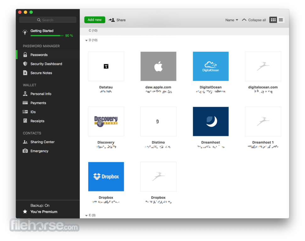Open the Getting Started progress bar
The width and height of the screenshot is (305, 241).
[x=47, y=36]
